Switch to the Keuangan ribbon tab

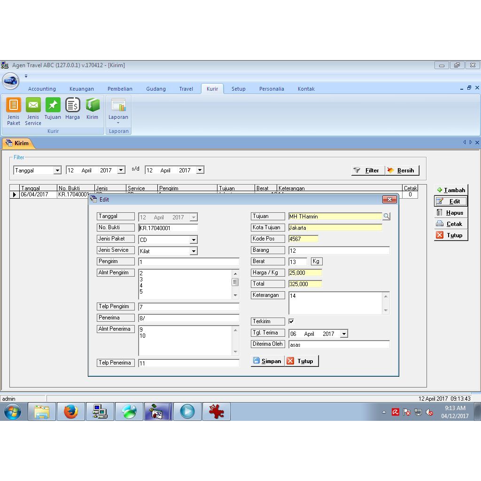[81, 89]
